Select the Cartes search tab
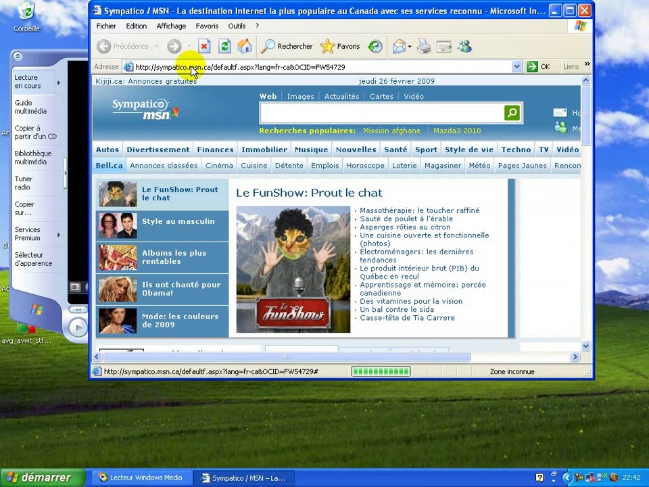This screenshot has height=487, width=649. coord(381,97)
